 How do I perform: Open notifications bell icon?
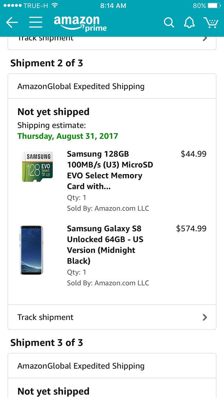189,23
